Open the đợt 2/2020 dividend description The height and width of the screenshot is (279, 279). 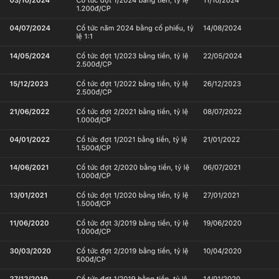click(x=132, y=172)
